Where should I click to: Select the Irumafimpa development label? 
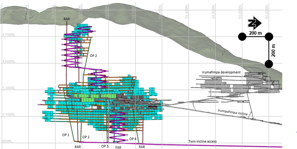[221, 72]
